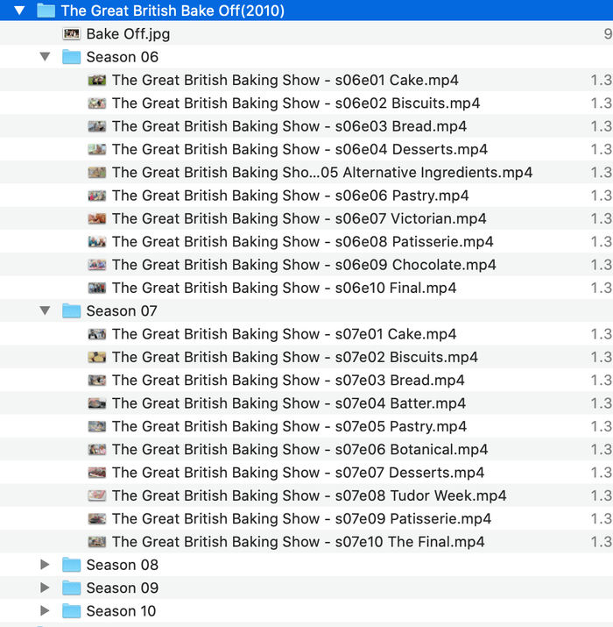Click the s06e06 Pastry.mp4 video thumbnail icon

pos(97,196)
